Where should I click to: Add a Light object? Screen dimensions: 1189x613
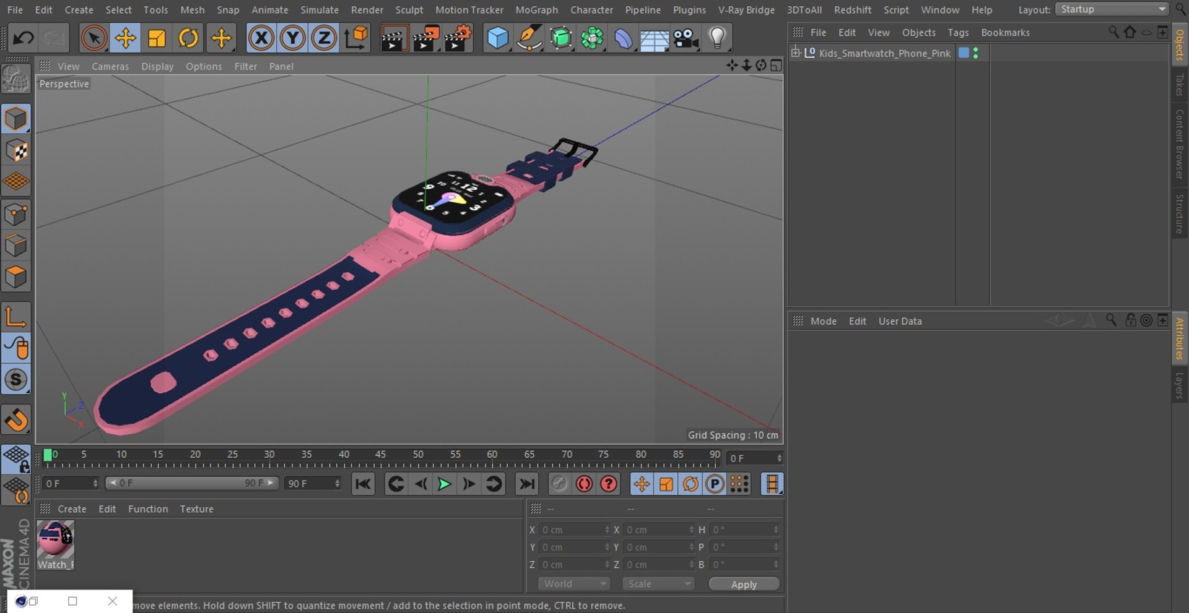717,38
